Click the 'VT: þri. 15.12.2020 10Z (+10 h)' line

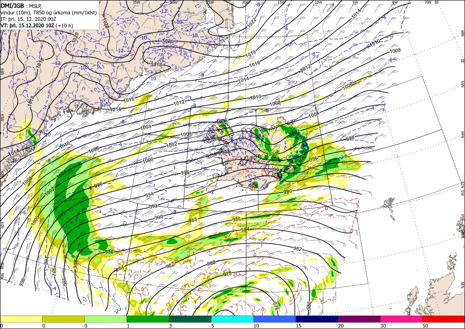click(x=37, y=26)
